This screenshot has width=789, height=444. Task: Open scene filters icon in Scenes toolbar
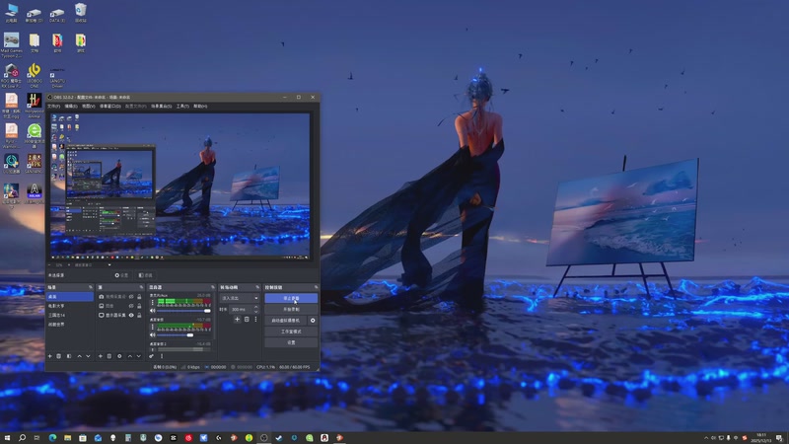pyautogui.click(x=69, y=356)
